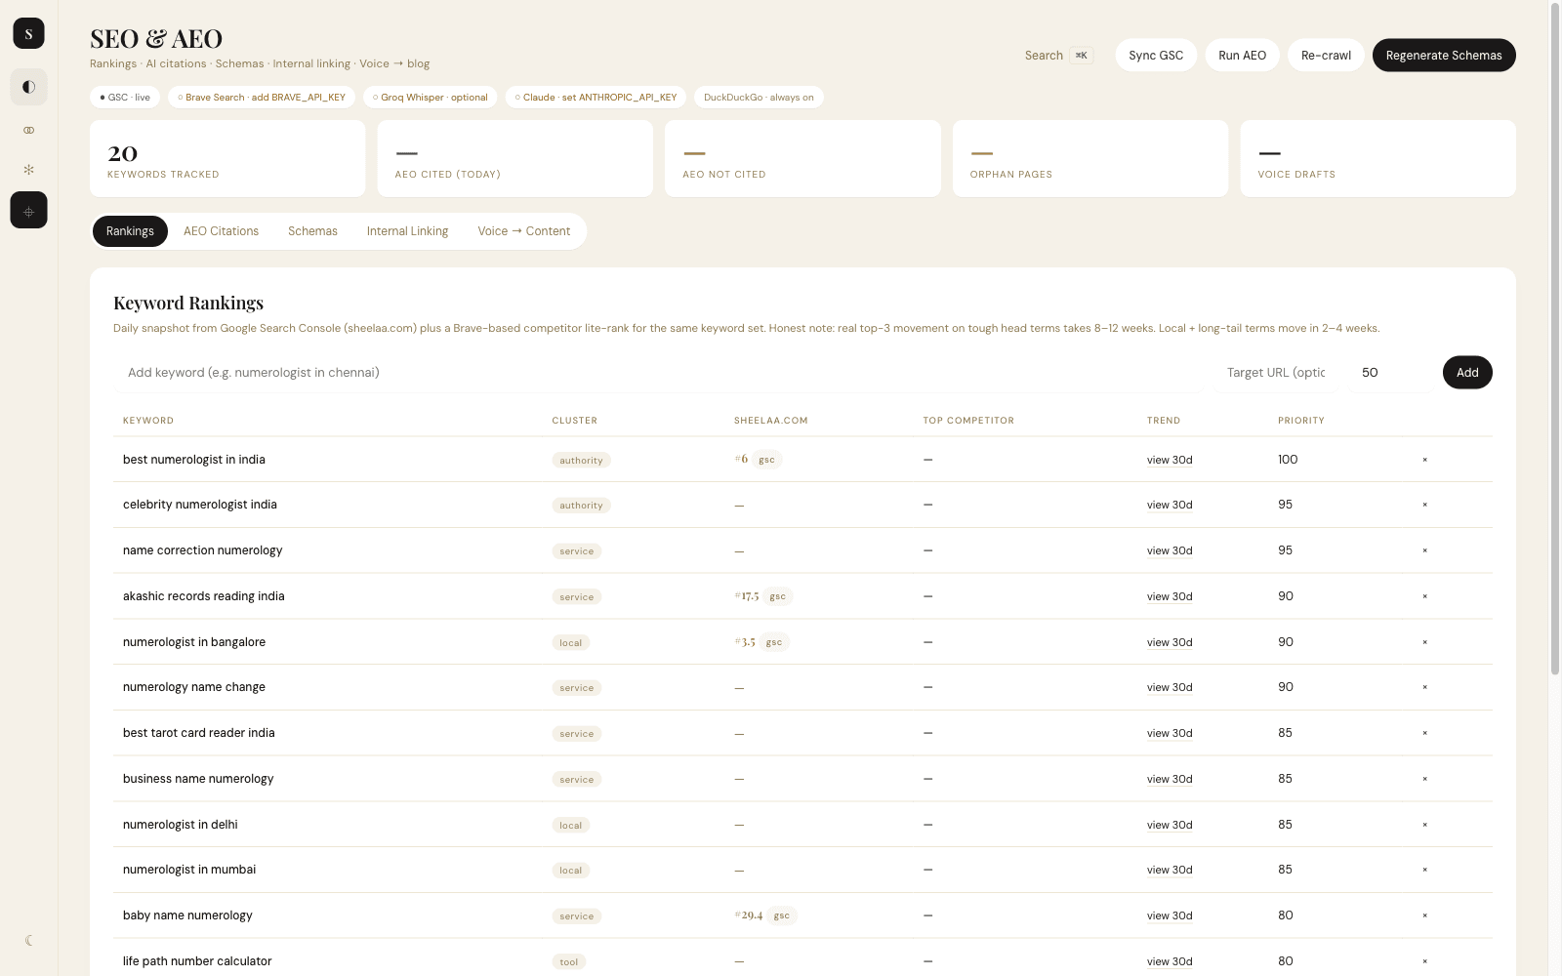Click the Groq Whisper optional chip

point(431,98)
